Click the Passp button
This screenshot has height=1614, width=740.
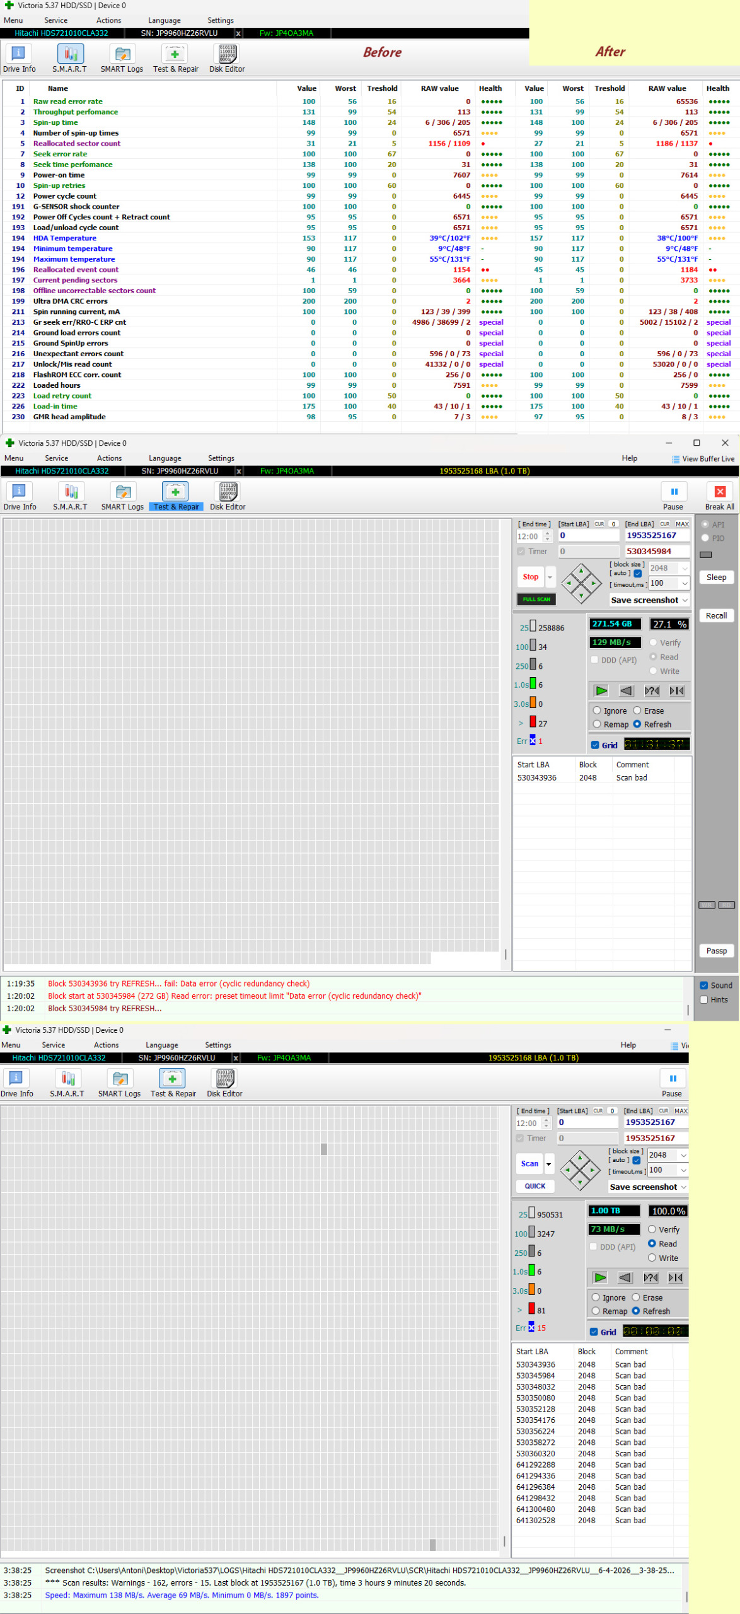point(716,951)
